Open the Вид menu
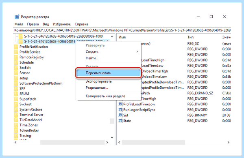244x158 pixels. click(x=46, y=24)
